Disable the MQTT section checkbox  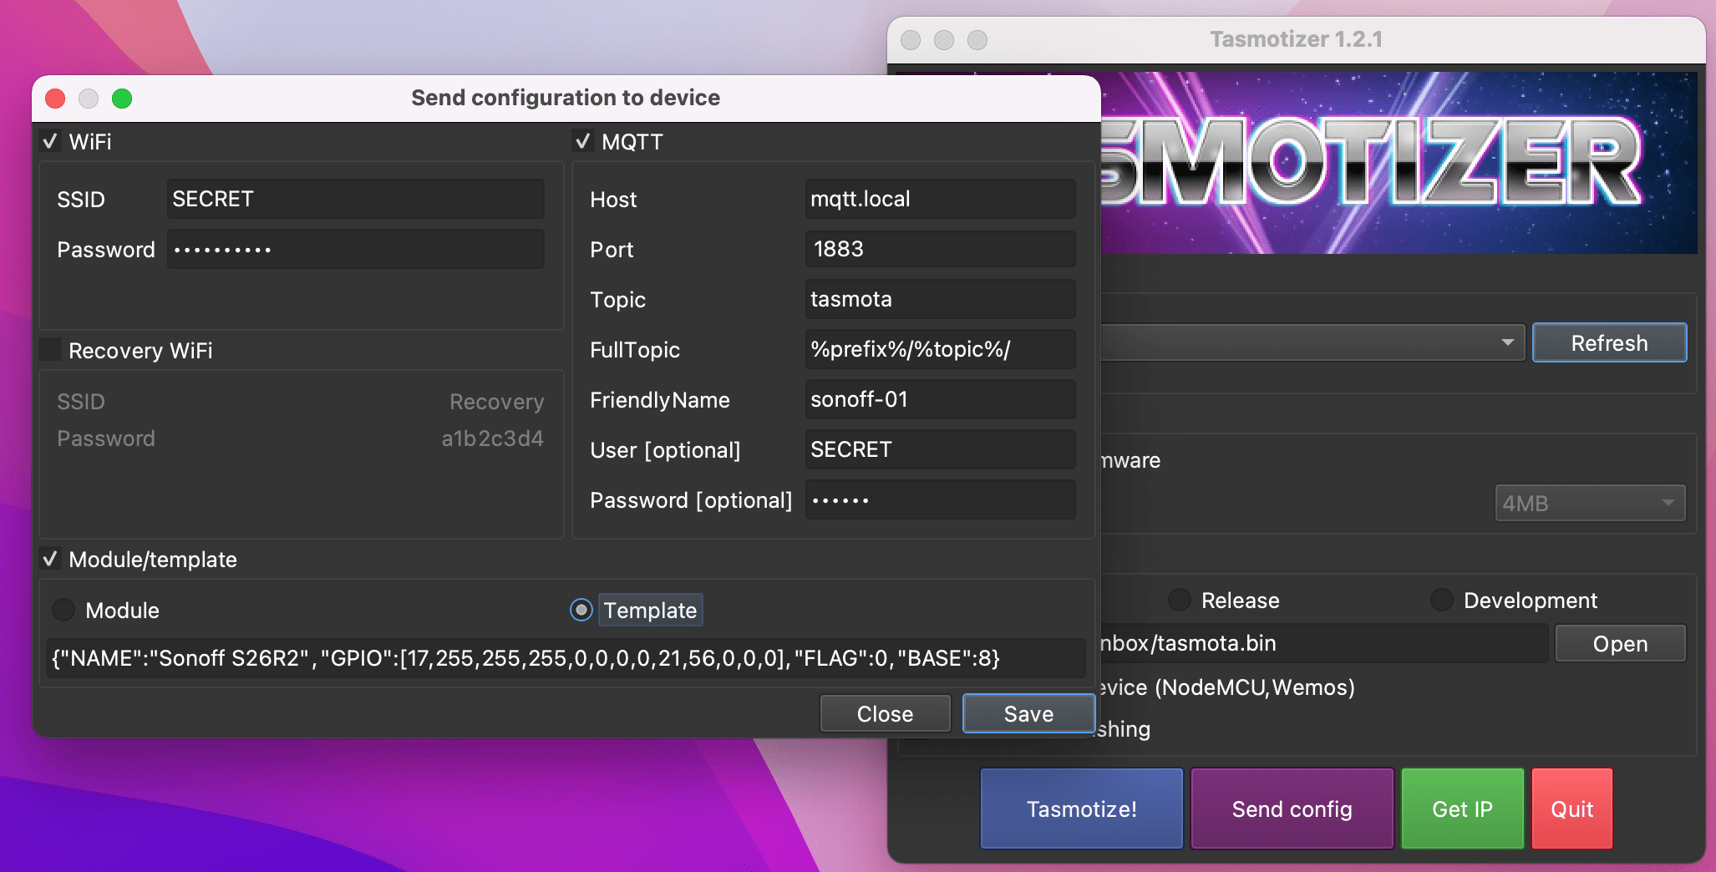[583, 141]
